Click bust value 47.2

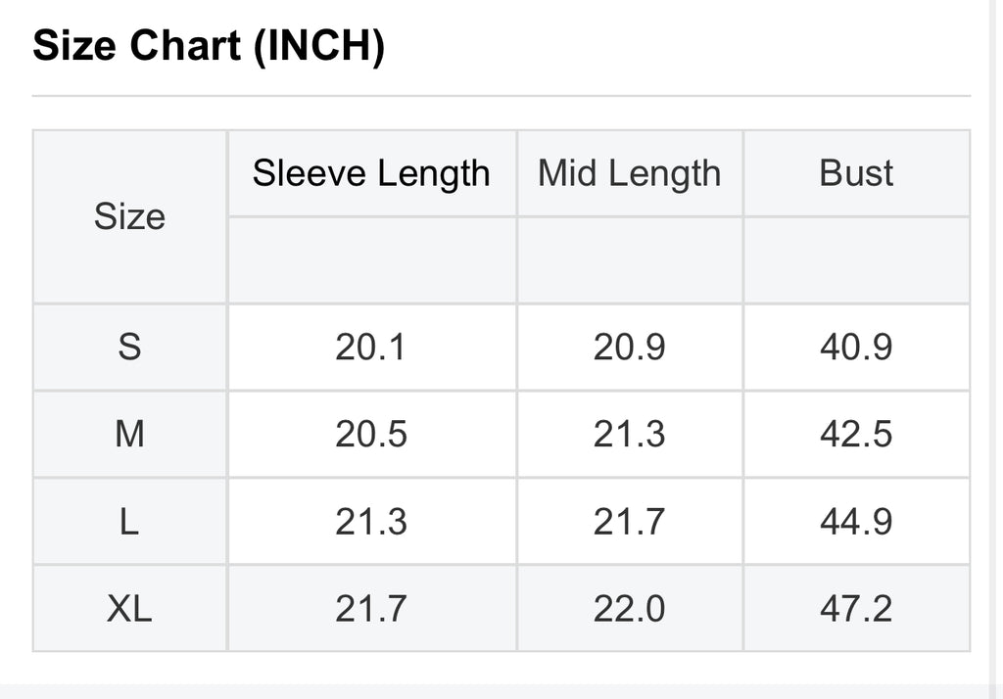856,608
